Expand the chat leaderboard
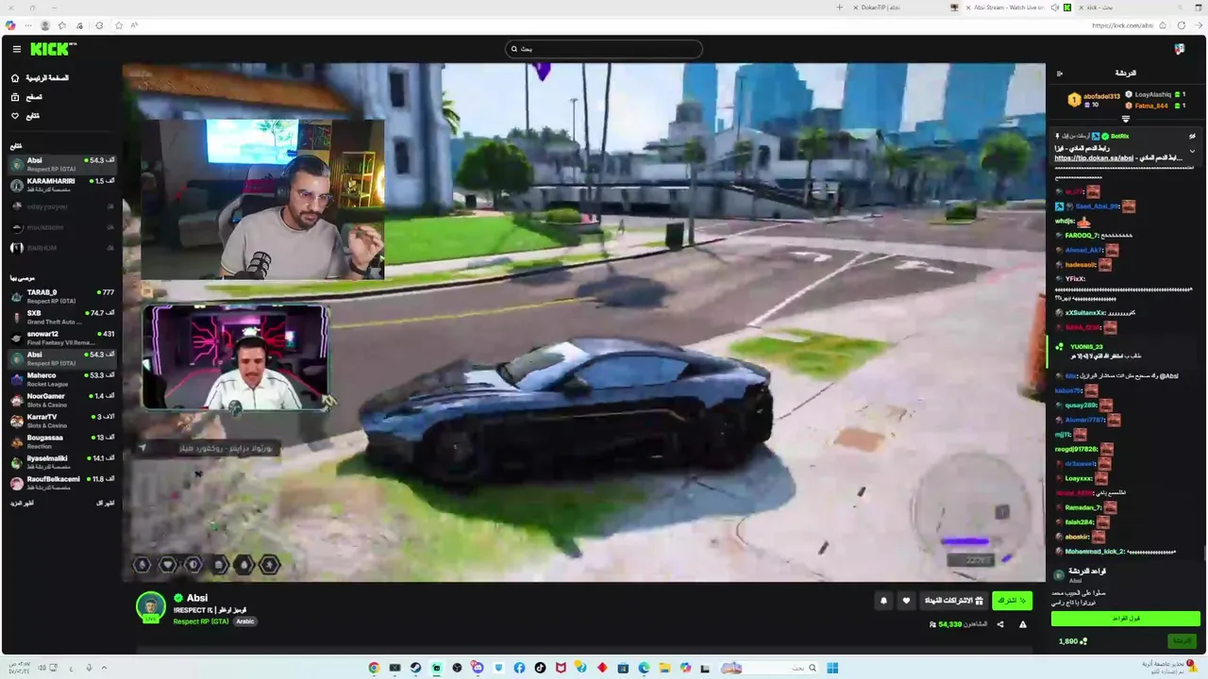This screenshot has height=679, width=1208. click(x=1125, y=120)
